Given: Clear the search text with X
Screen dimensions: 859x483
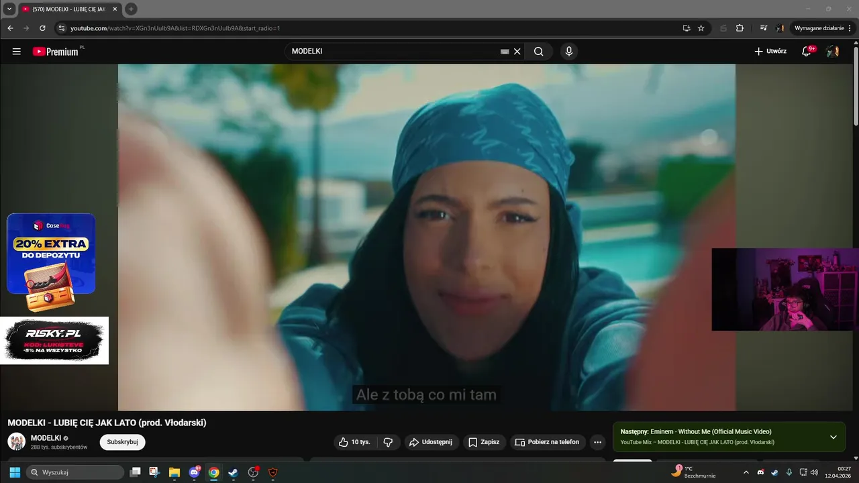Looking at the screenshot, I should coord(517,51).
